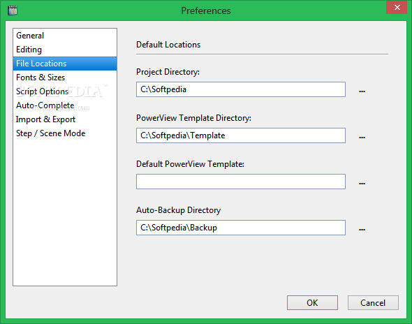The height and width of the screenshot is (324, 412).
Task: Click the app icon in title bar
Action: coord(13,10)
